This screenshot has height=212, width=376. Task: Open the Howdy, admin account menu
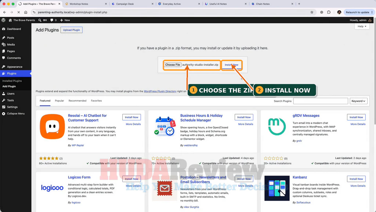pyautogui.click(x=361, y=20)
